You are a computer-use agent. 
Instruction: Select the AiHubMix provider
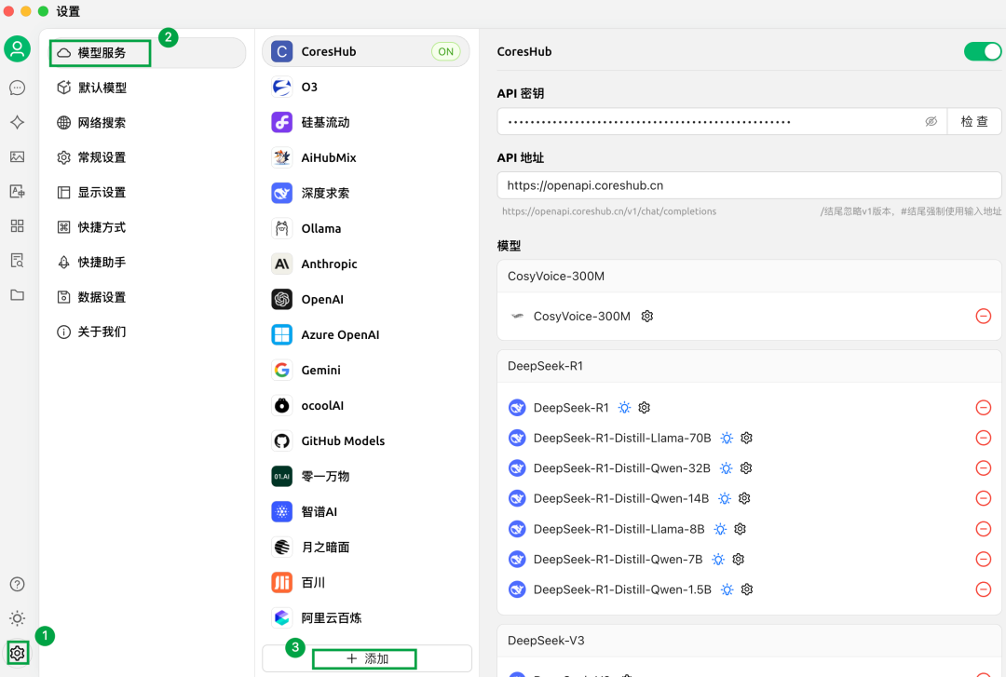click(366, 157)
